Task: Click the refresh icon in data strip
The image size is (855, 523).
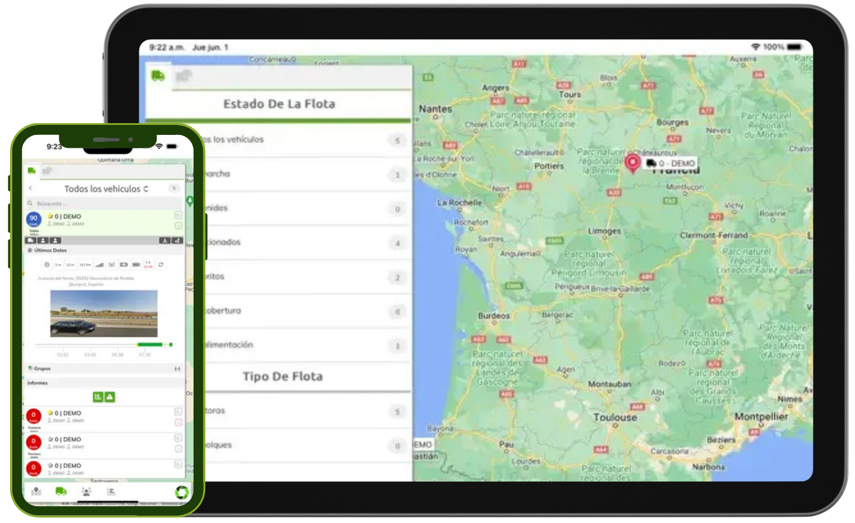Action: tap(161, 264)
